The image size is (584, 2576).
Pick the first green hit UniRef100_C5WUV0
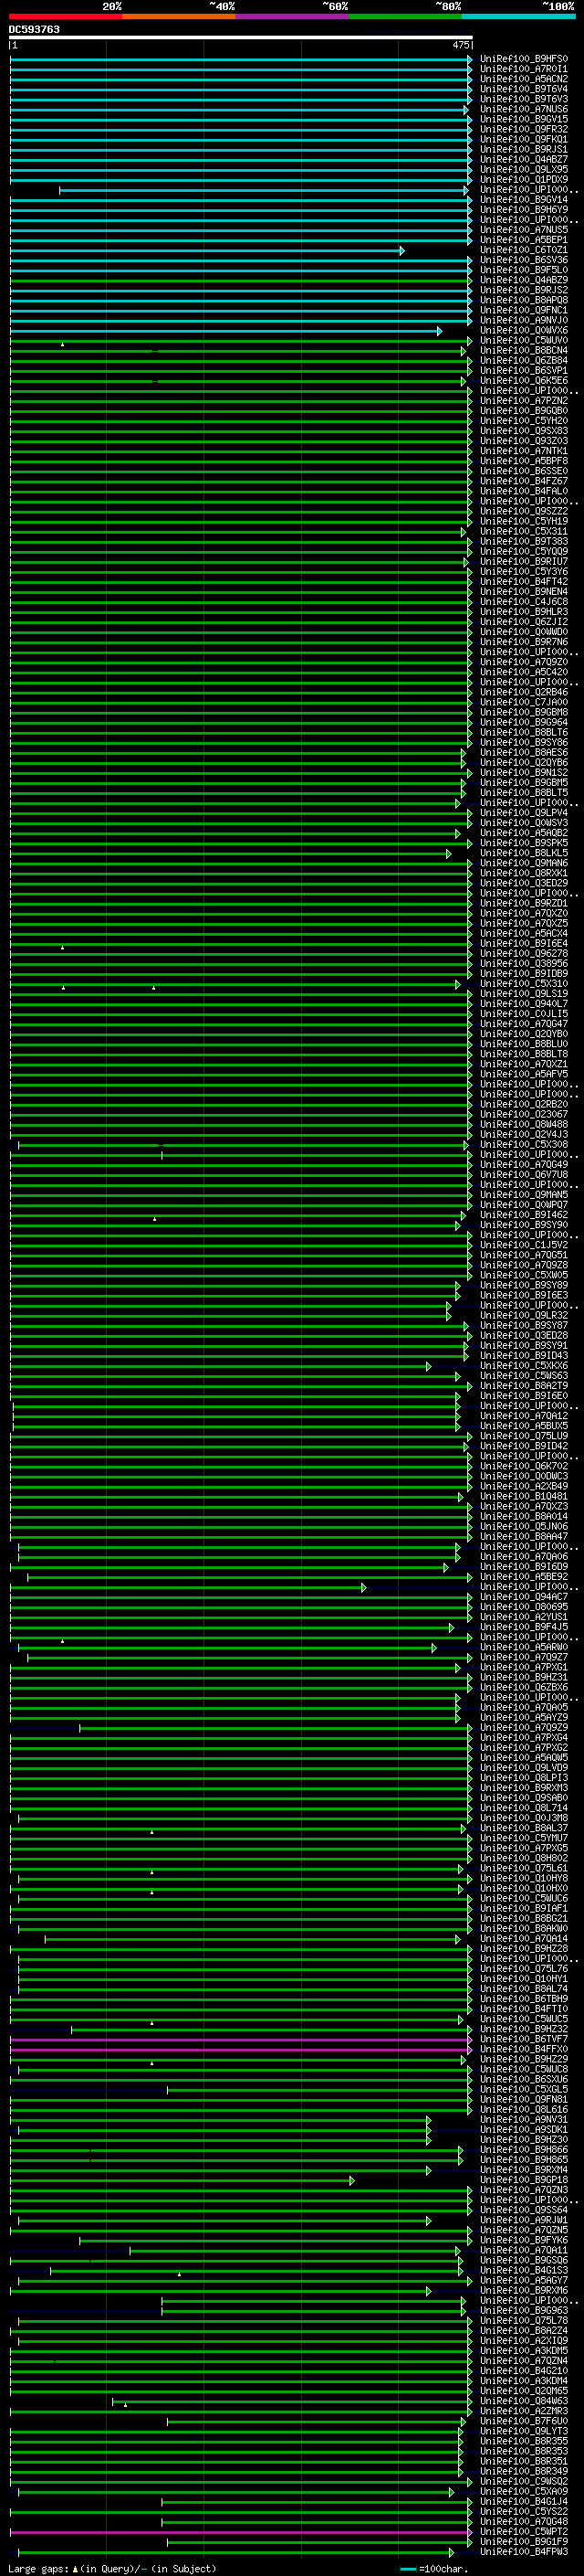[x=523, y=340]
